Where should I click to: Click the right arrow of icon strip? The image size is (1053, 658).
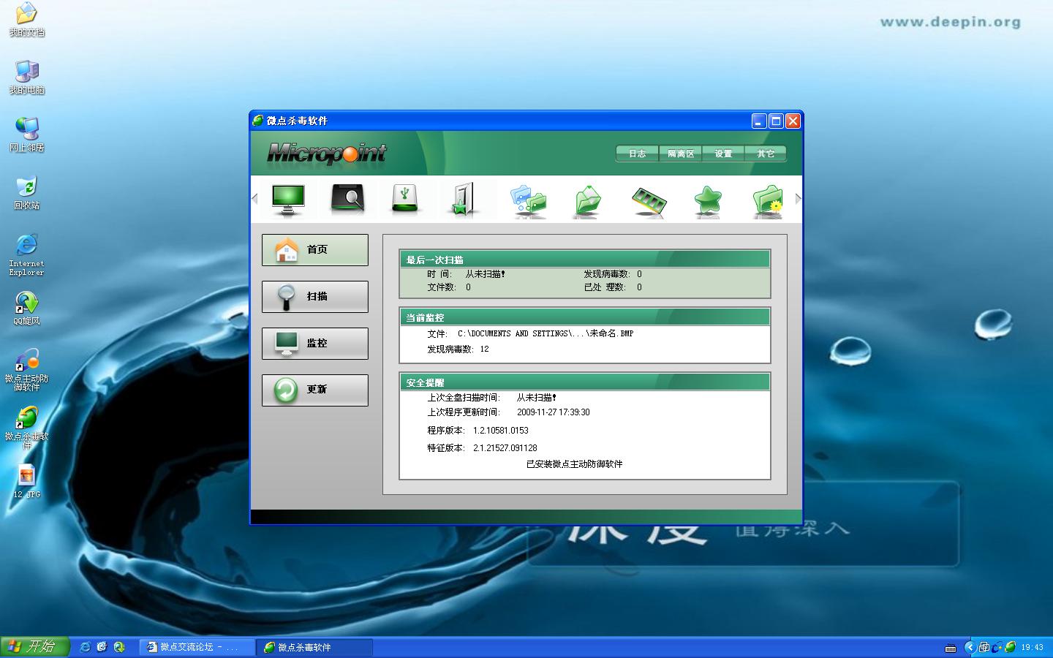(x=798, y=198)
